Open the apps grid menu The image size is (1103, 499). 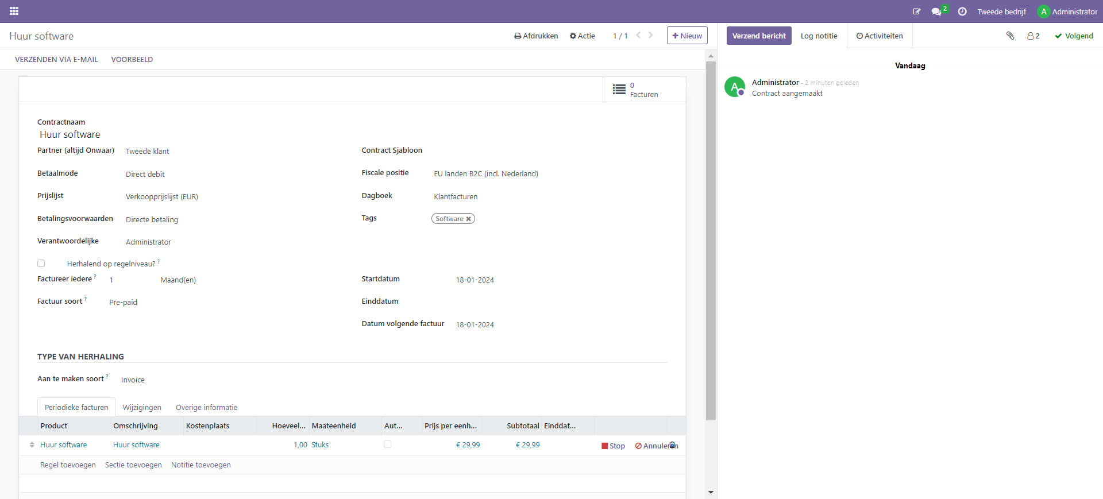(14, 11)
